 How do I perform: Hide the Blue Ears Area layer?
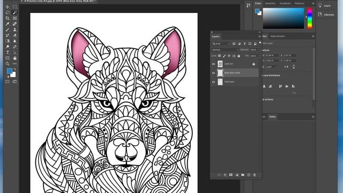[213, 73]
